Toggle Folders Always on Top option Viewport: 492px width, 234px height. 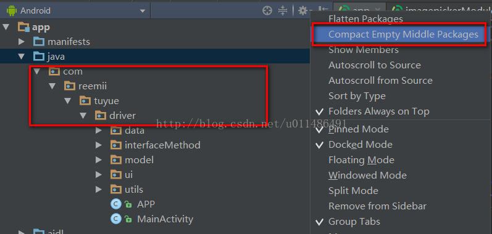[x=401, y=111]
